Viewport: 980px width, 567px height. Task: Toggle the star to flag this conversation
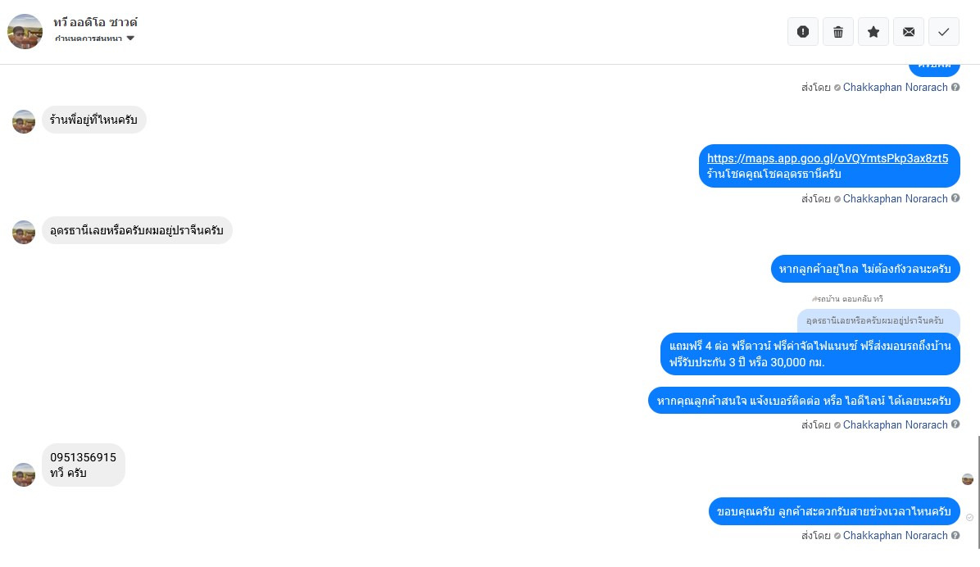pos(873,32)
